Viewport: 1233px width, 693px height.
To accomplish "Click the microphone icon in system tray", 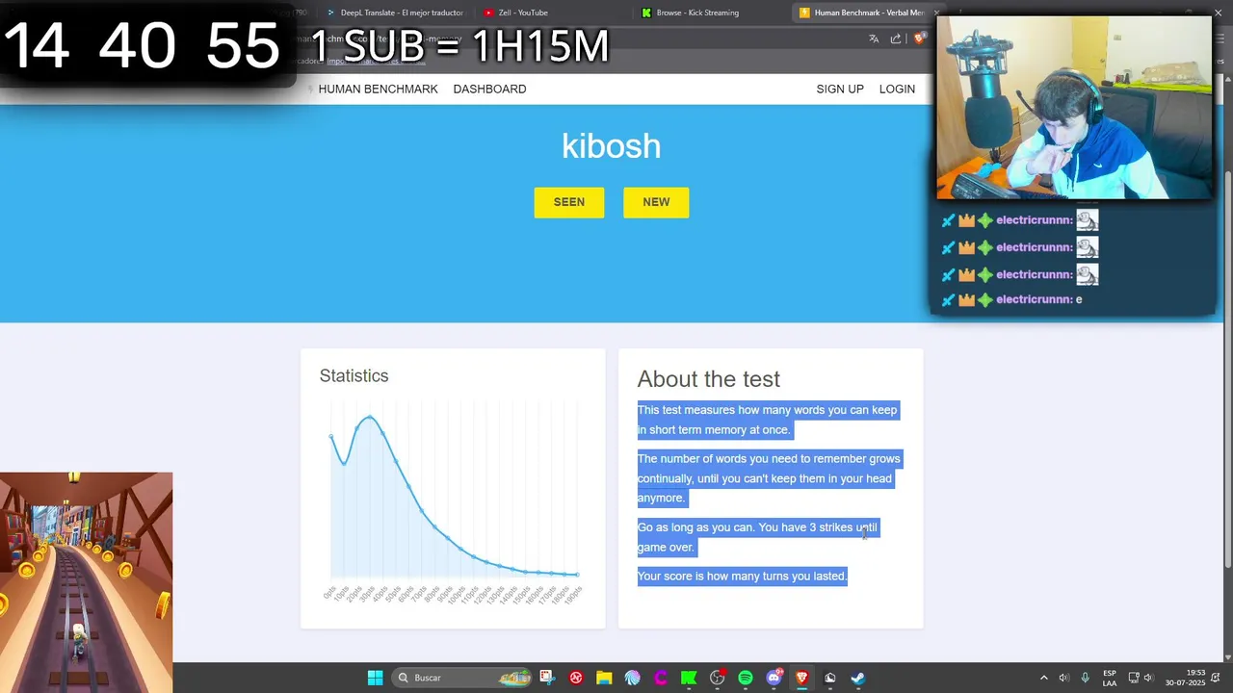I will pyautogui.click(x=1086, y=678).
